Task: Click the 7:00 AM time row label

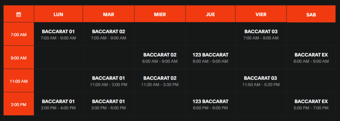Action: point(19,34)
